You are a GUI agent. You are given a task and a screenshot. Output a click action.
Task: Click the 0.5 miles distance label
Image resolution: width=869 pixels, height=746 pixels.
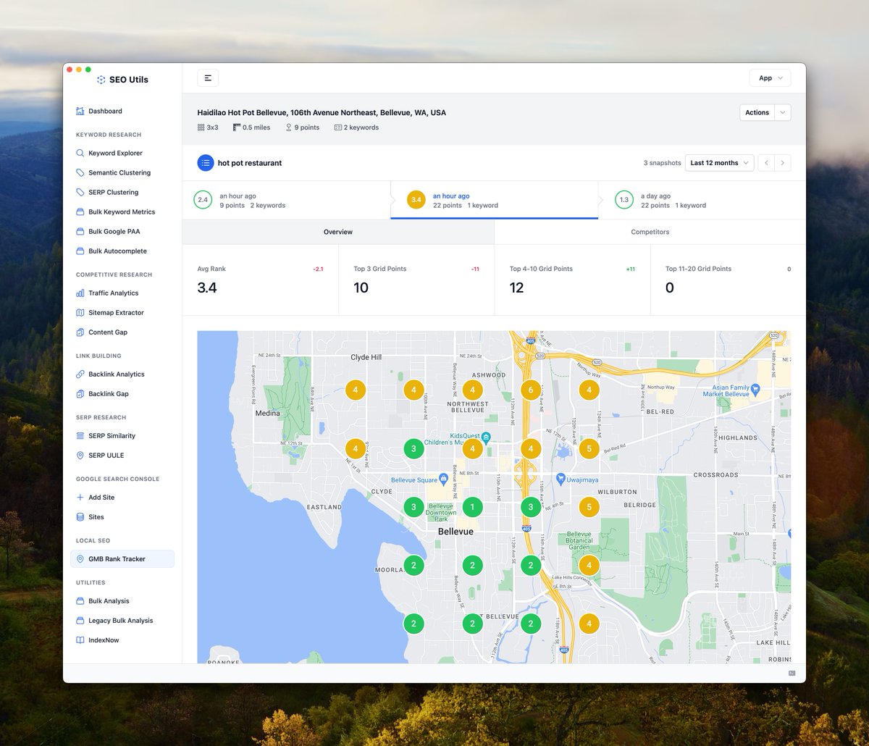[x=251, y=127]
